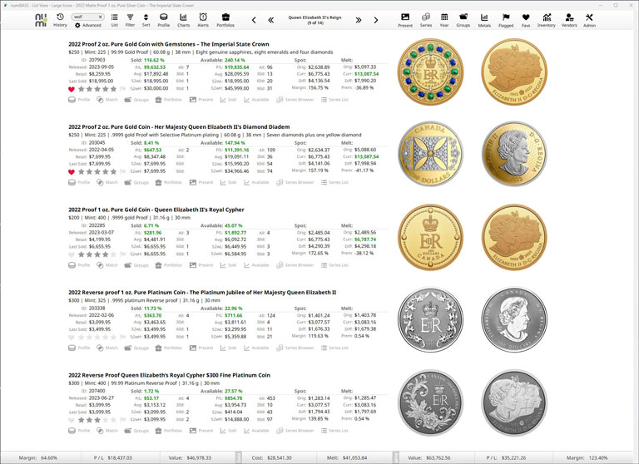Open title of Imperial State Crown gold coin
The width and height of the screenshot is (639, 464).
(x=169, y=44)
